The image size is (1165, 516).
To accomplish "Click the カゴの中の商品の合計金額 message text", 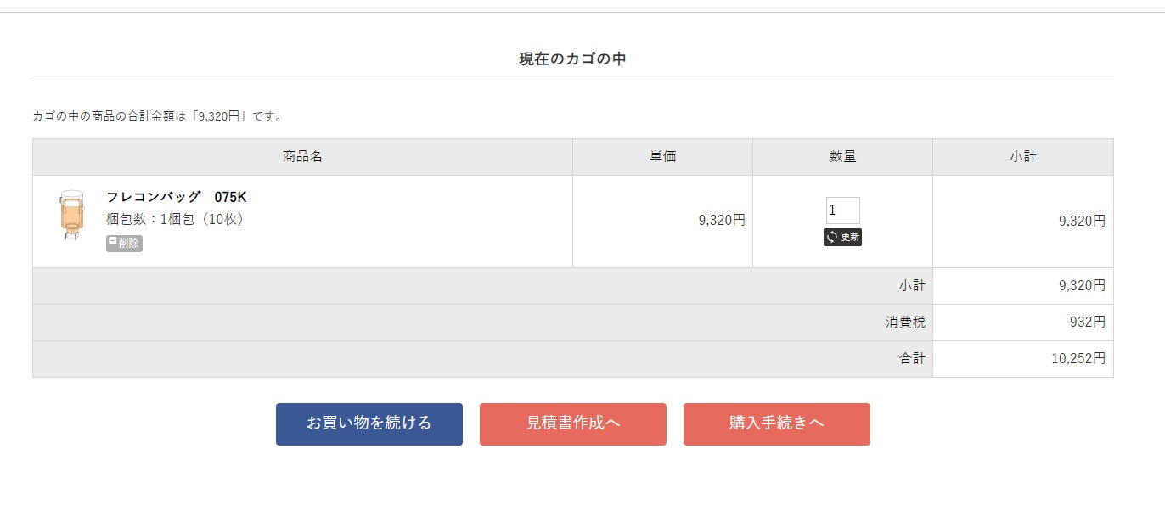I will point(158,116).
